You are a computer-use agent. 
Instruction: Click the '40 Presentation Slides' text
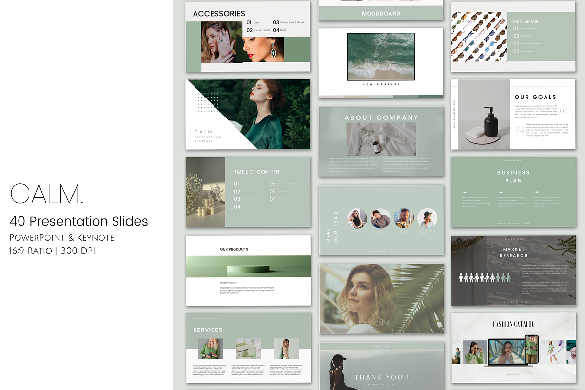tap(78, 221)
